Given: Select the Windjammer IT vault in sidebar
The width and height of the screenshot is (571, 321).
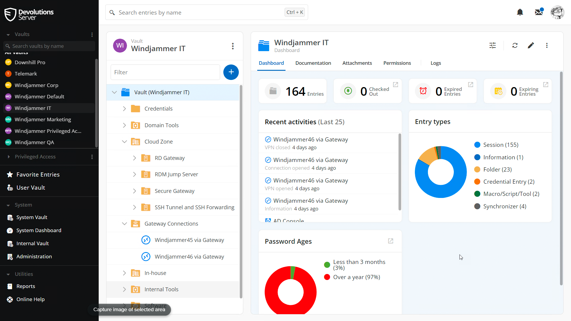Looking at the screenshot, I should [33, 108].
